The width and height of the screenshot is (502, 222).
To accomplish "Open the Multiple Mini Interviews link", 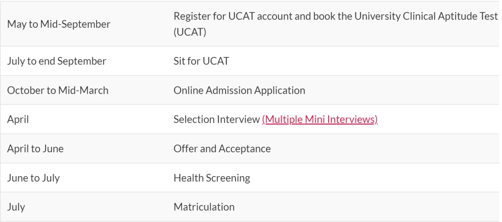I will (x=319, y=120).
